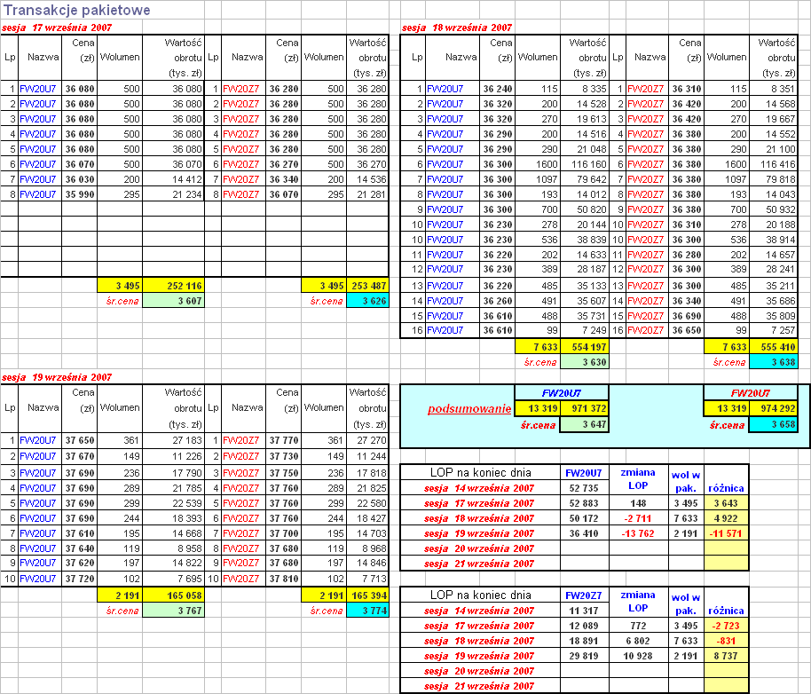Select yellow total 165 394 cell

click(x=367, y=595)
